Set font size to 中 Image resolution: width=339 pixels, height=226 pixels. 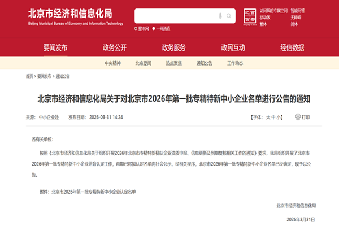273,117
